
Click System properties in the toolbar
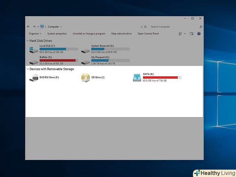click(57, 34)
